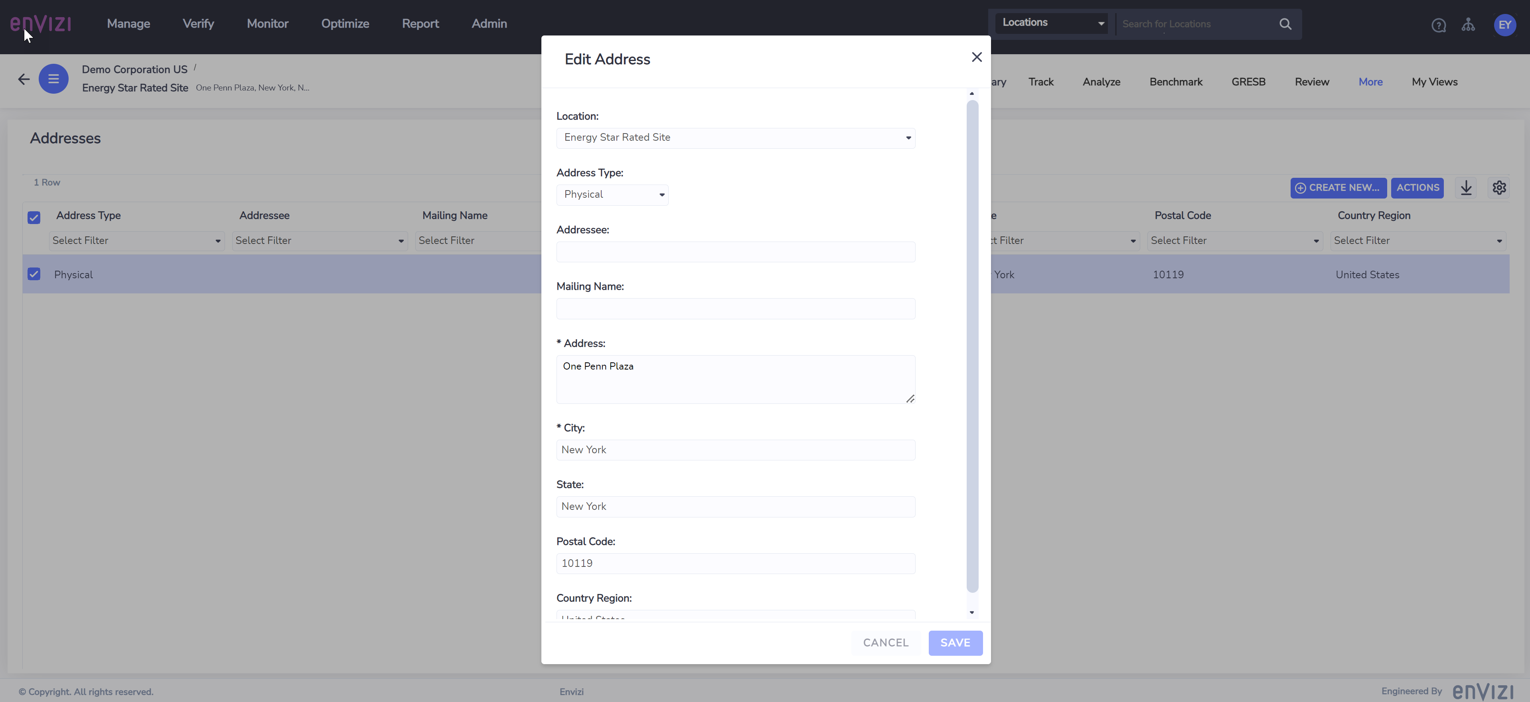
Task: Click the SAVE button
Action: coord(955,643)
